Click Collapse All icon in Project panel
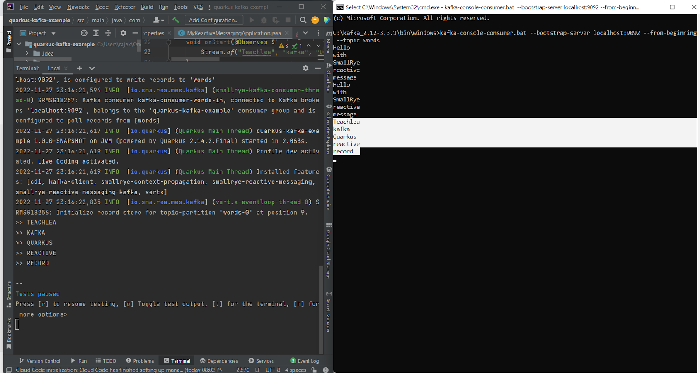700x373 pixels. (108, 33)
